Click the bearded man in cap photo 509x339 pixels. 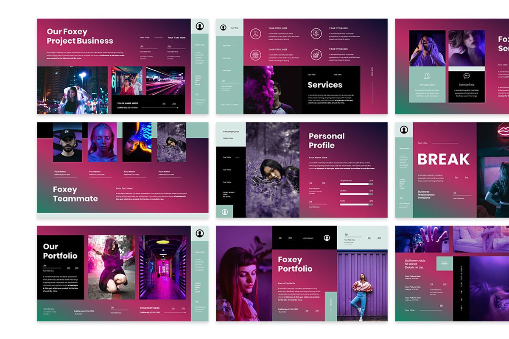point(67,142)
